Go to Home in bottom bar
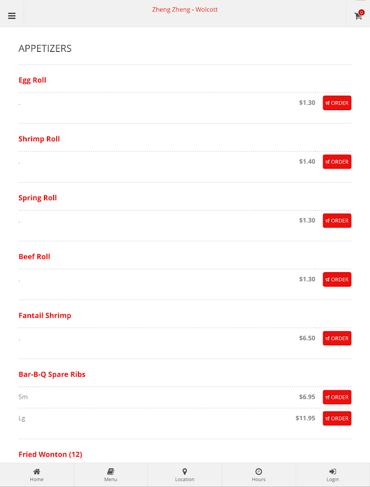This screenshot has height=487, width=370. [37, 475]
